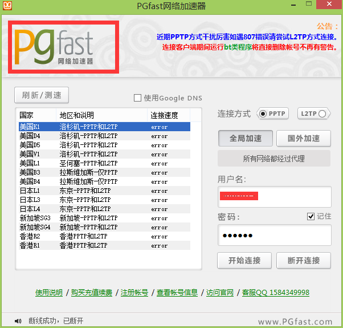Select server row 美国K1
343x328 pixels.
coord(104,127)
